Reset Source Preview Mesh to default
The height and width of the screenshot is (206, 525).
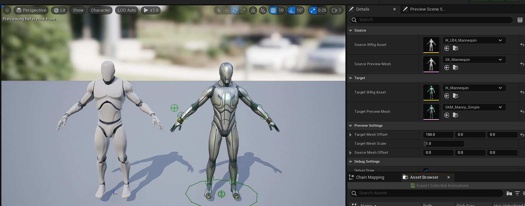[x=522, y=64]
